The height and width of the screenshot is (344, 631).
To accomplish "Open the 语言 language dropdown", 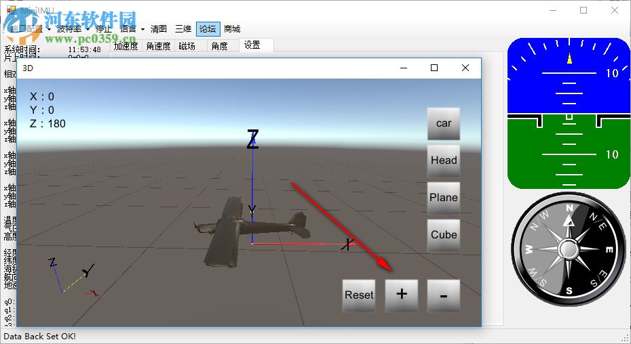I will click(x=132, y=29).
